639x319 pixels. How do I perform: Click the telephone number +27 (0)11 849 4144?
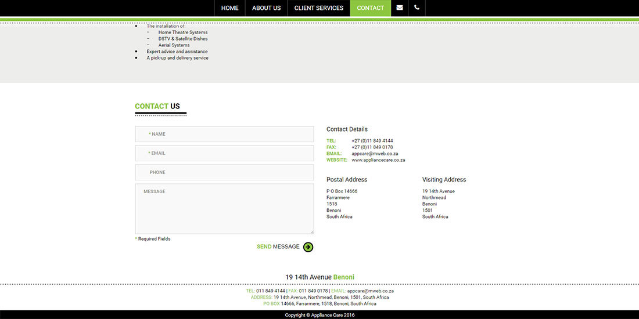point(372,141)
